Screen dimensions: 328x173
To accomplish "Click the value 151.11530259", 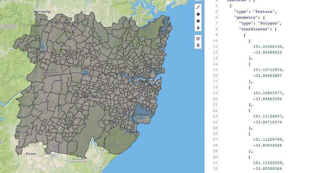I will 268,163.
